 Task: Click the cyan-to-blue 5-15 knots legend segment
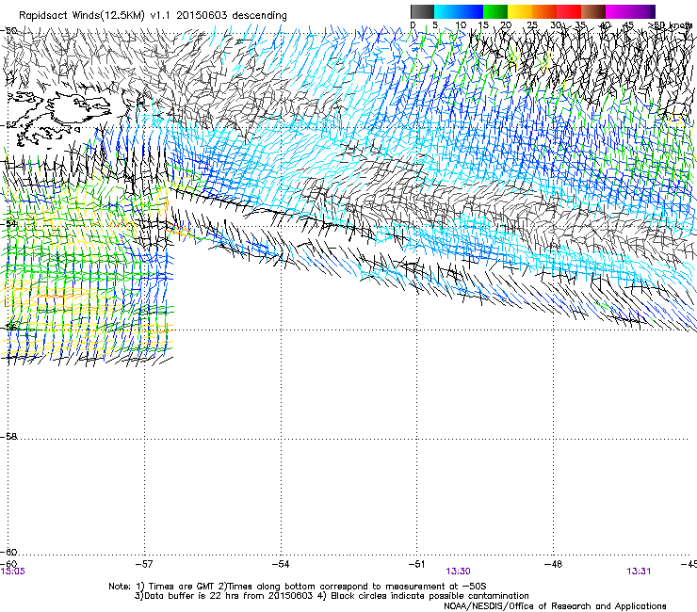(459, 11)
